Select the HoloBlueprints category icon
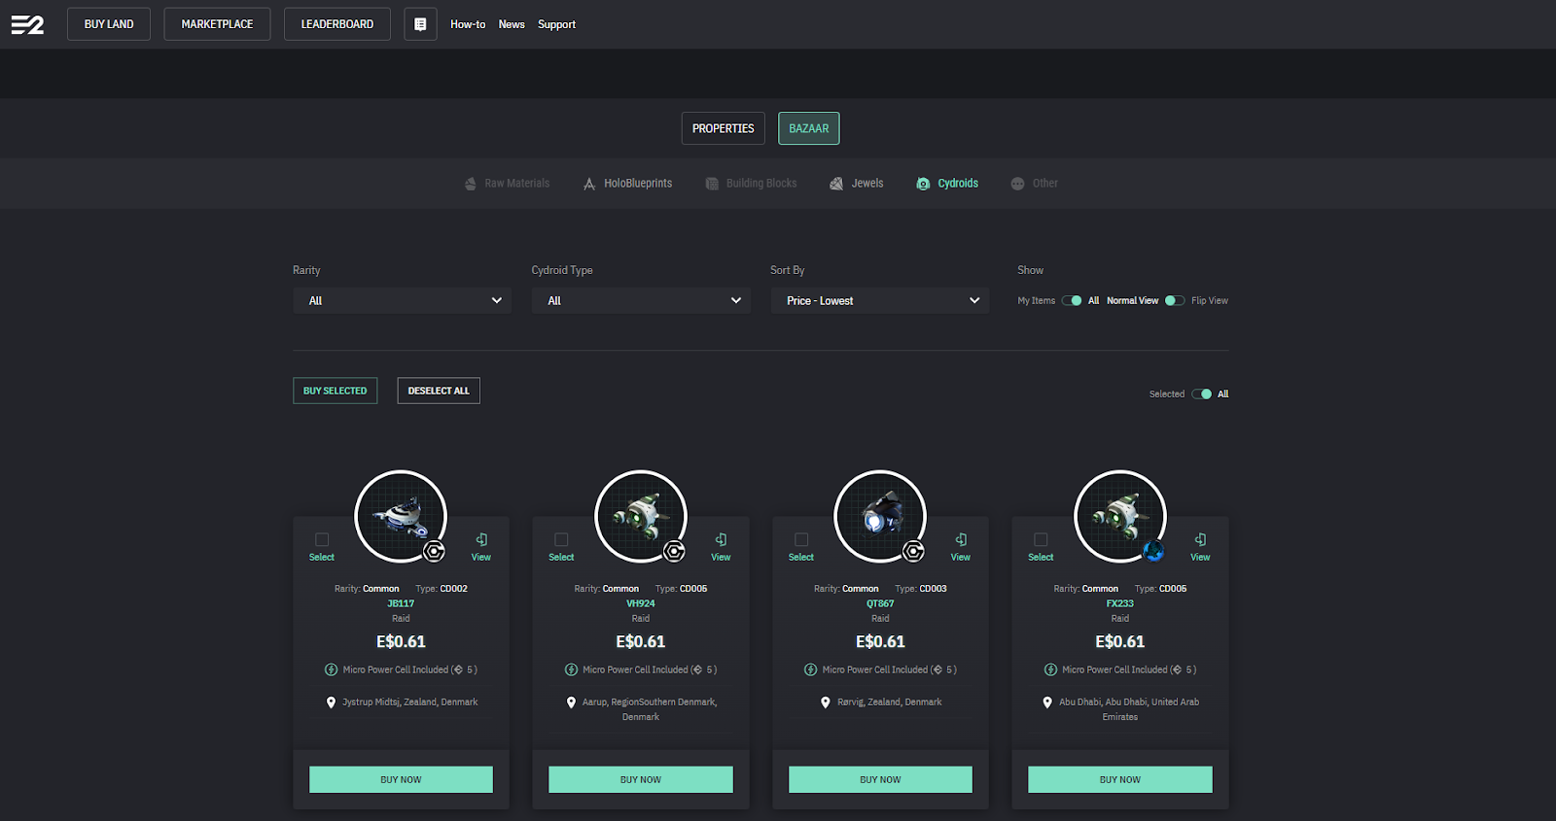Screen dimensions: 1556x821 click(589, 184)
